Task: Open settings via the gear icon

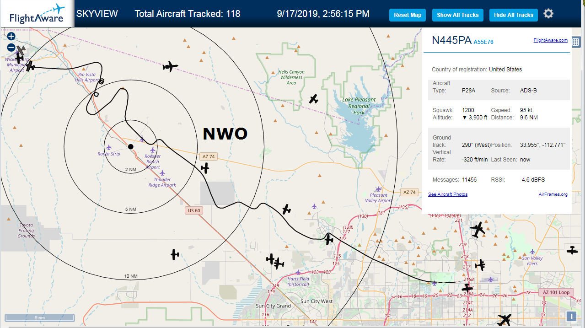Action: (548, 14)
